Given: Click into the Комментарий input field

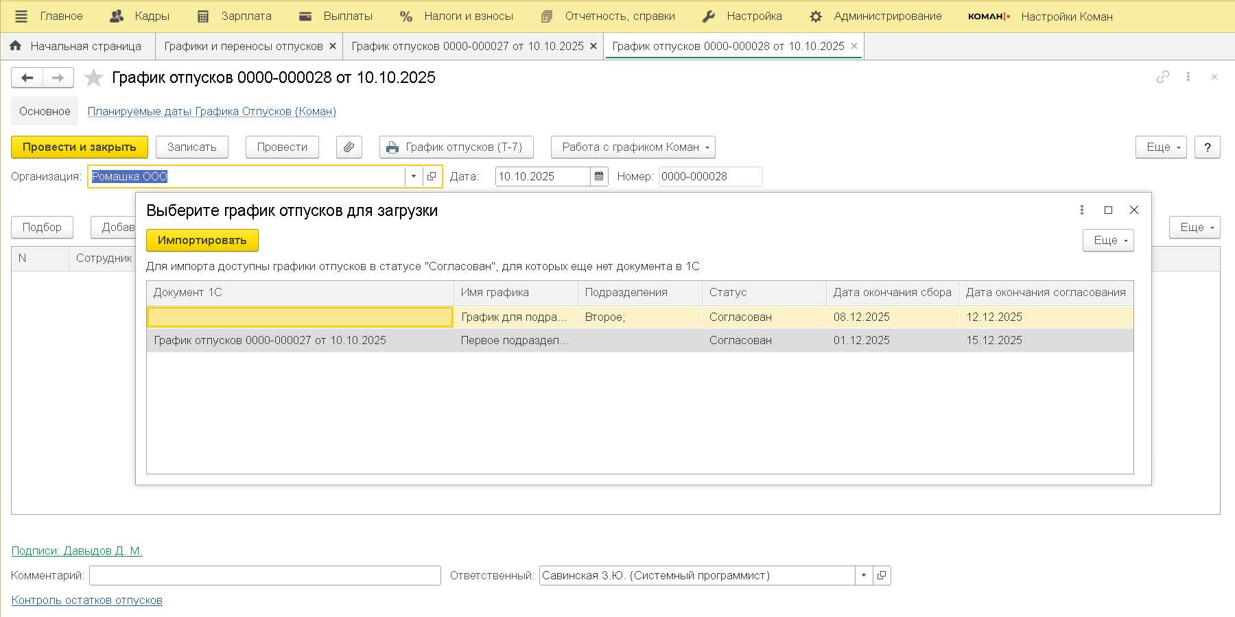Looking at the screenshot, I should click(265, 576).
